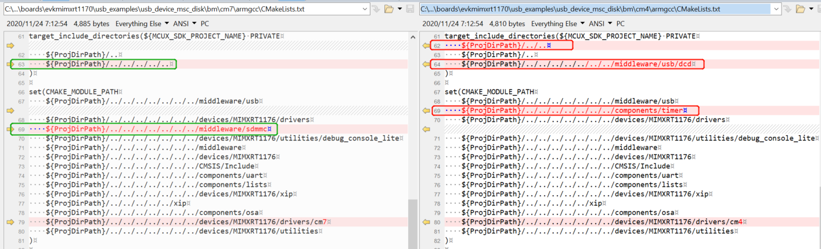
Task: Click copy-right arrow beside left line 63
Action: tap(10, 64)
